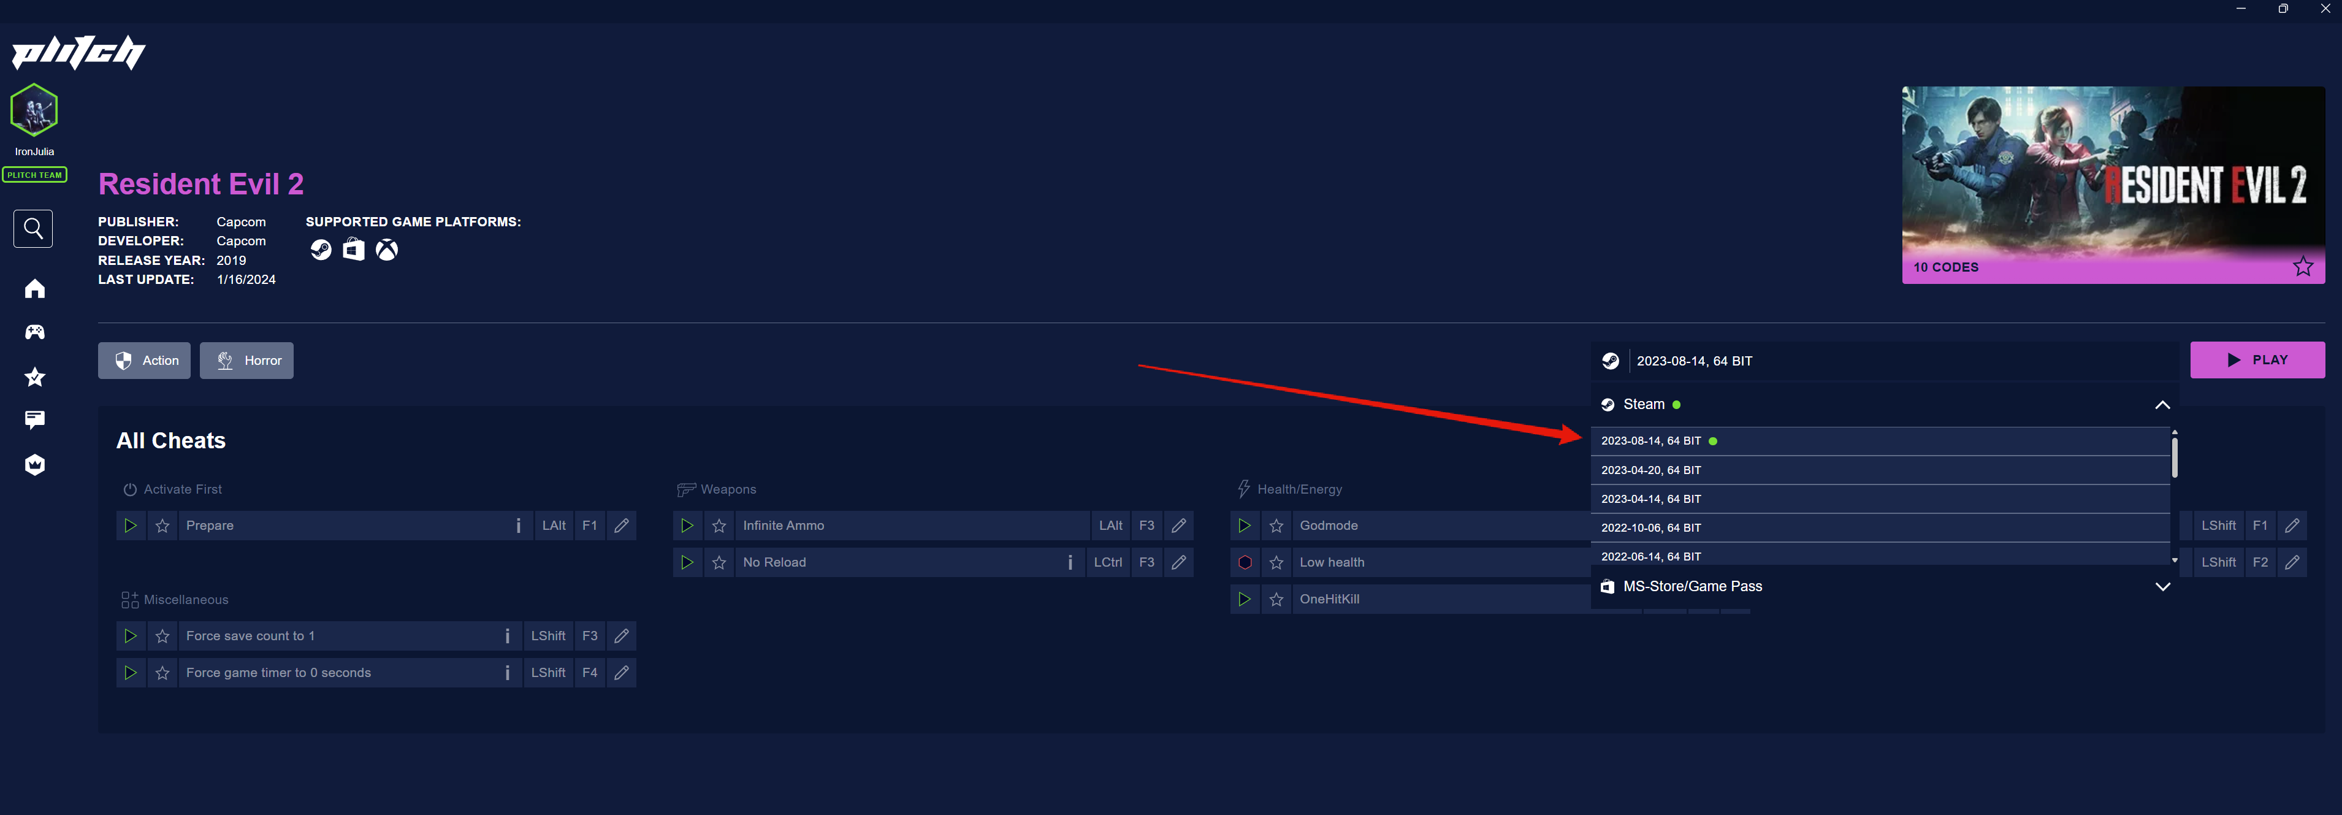2342x815 pixels.
Task: Go to the home page icon
Action: [34, 288]
